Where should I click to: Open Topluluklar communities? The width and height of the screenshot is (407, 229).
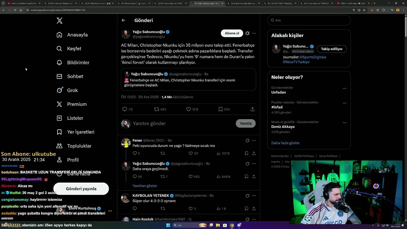coord(74,146)
